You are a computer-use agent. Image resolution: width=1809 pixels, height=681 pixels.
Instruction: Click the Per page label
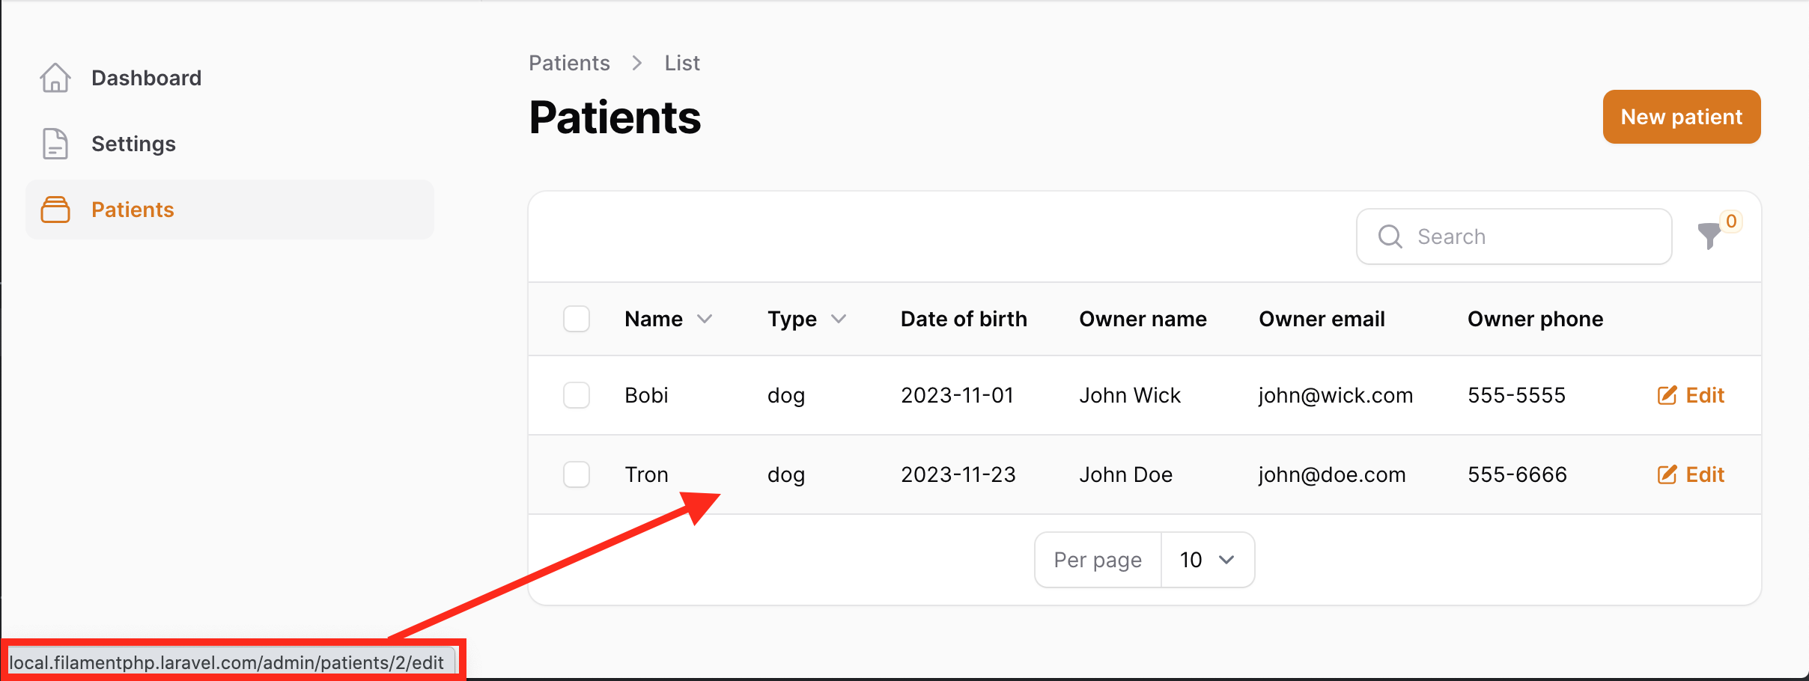[1098, 560]
